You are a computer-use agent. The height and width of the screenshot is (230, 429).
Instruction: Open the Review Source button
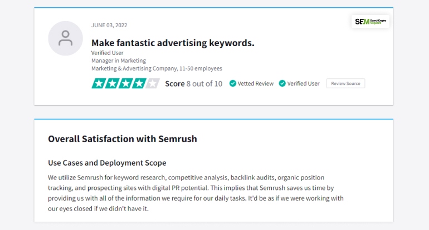[x=345, y=83]
